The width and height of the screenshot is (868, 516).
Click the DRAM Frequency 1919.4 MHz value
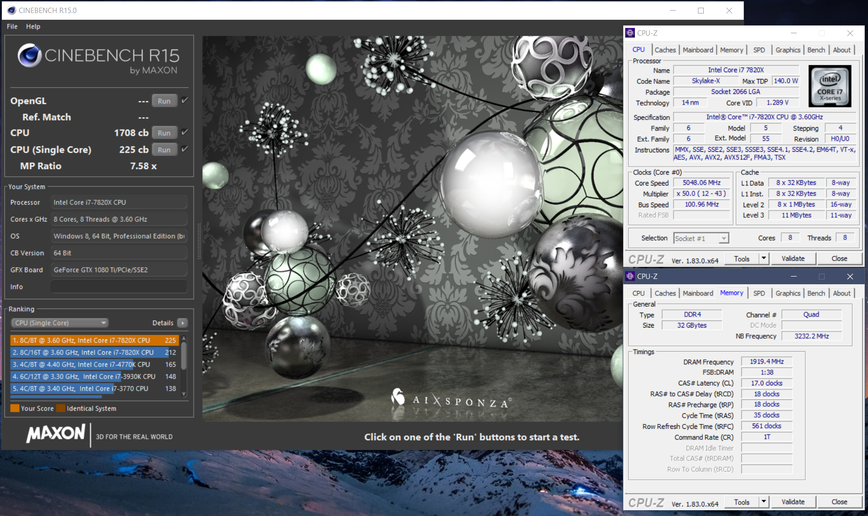pos(767,361)
